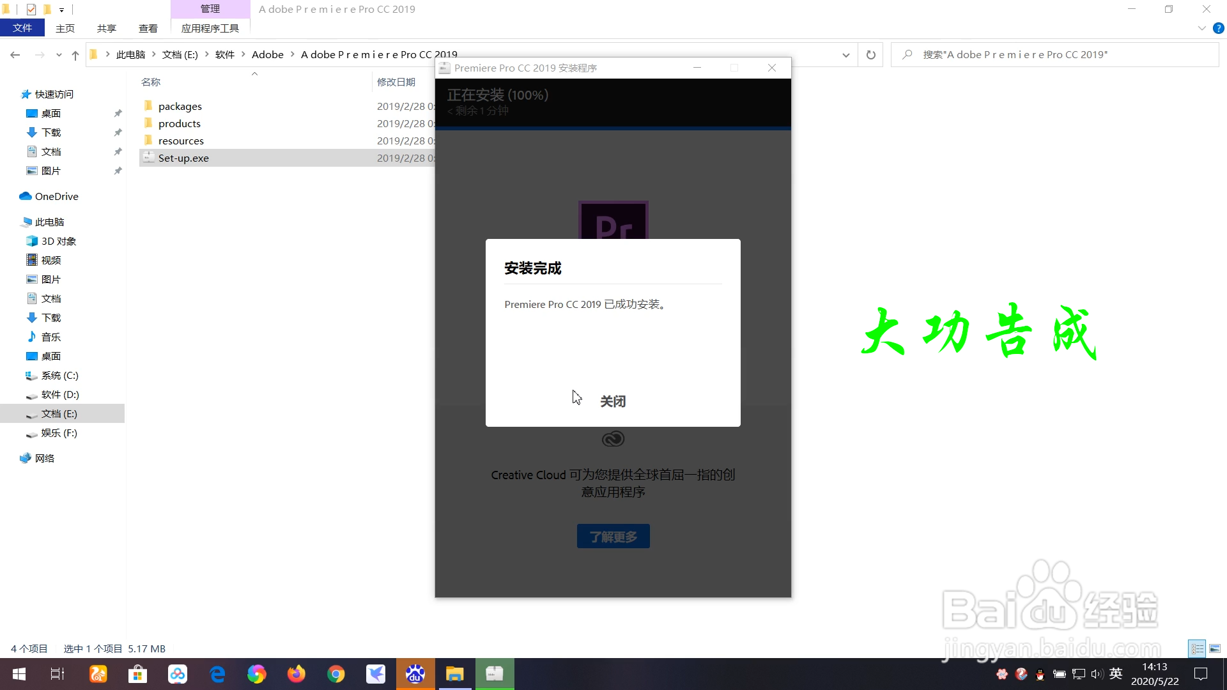Click the 了解更多 button
The height and width of the screenshot is (690, 1227).
tap(613, 536)
